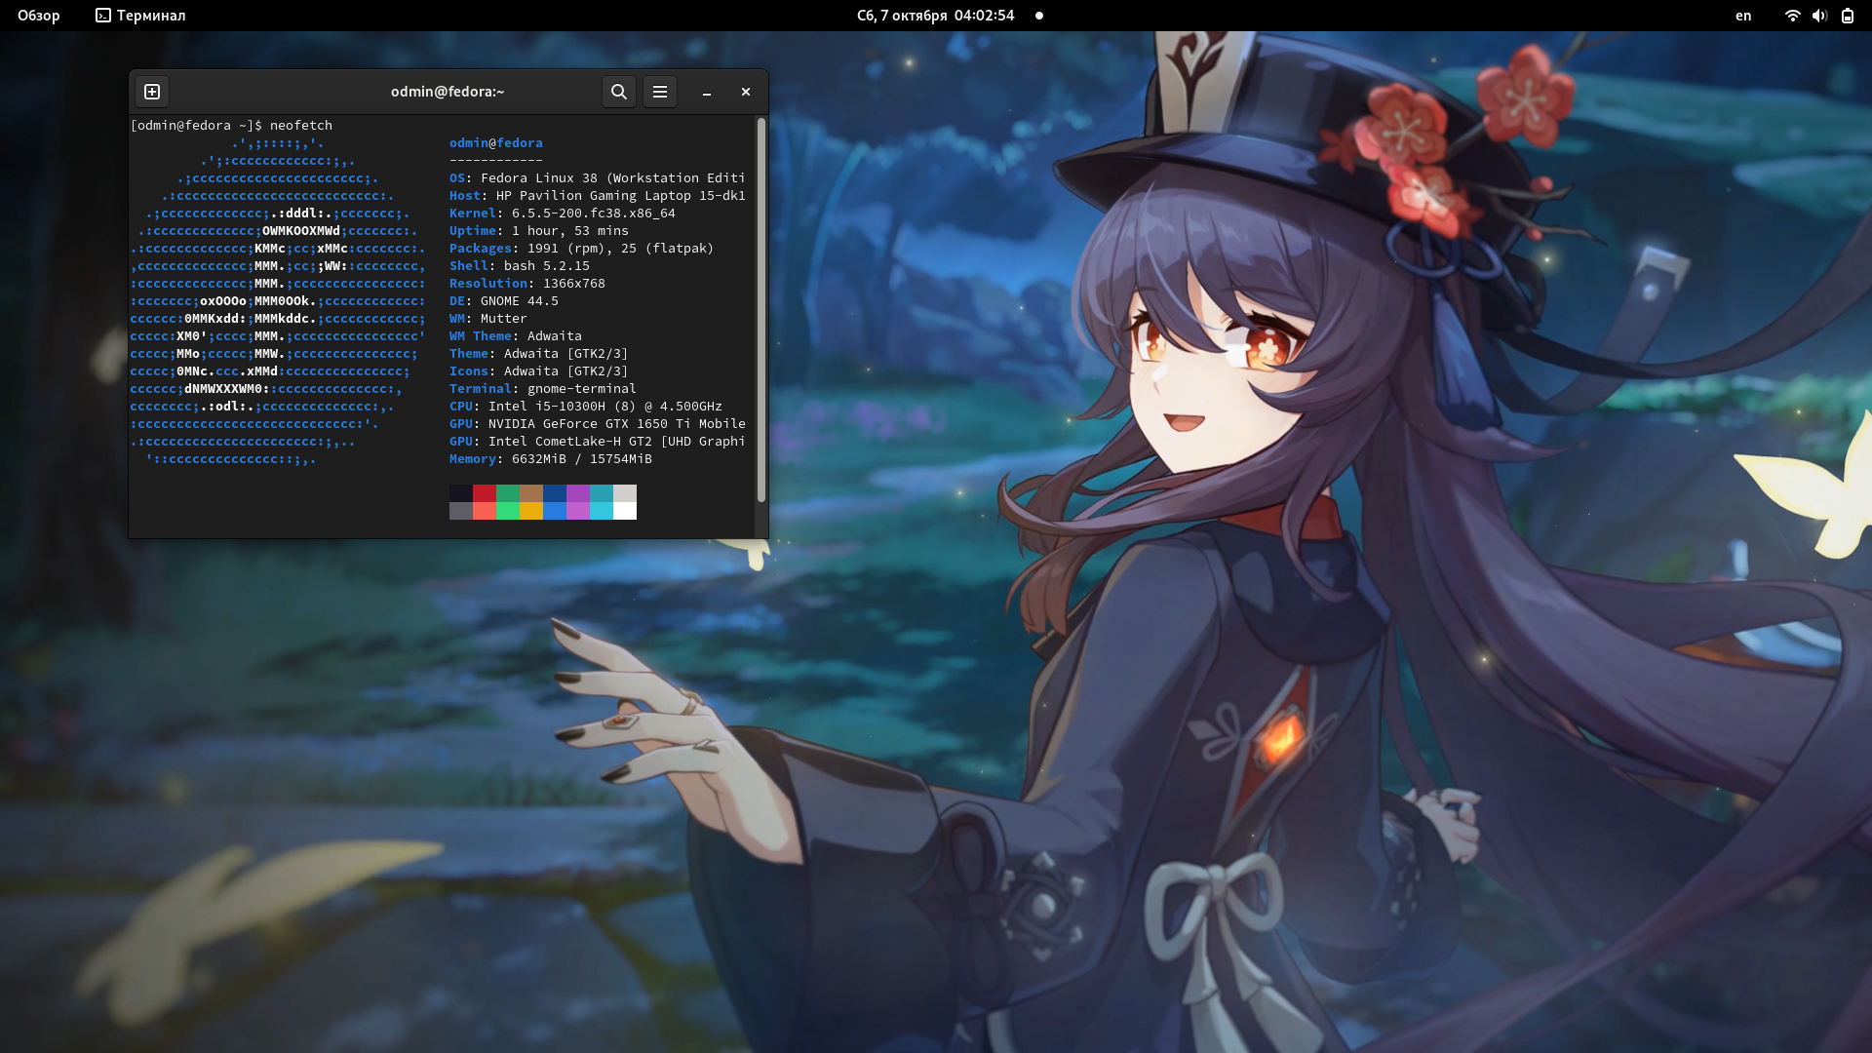The width and height of the screenshot is (1872, 1053).
Task: Click the OS: Fedora Linux 38 line
Action: [x=597, y=178]
